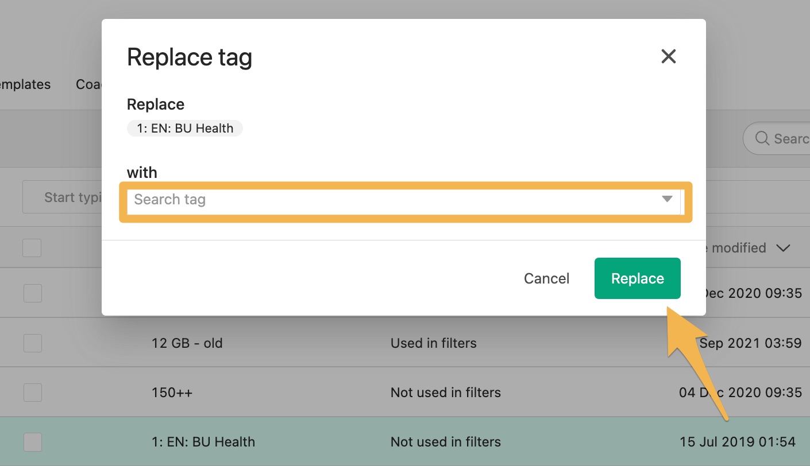Toggle the select-all checkbox in header row
810x466 pixels.
pyautogui.click(x=32, y=248)
